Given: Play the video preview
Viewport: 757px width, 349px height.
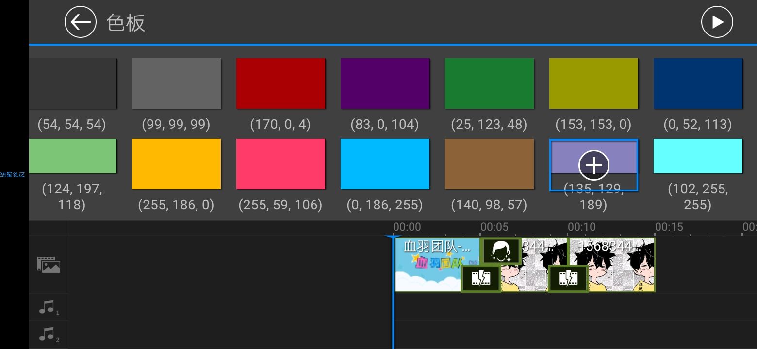Looking at the screenshot, I should pos(717,22).
